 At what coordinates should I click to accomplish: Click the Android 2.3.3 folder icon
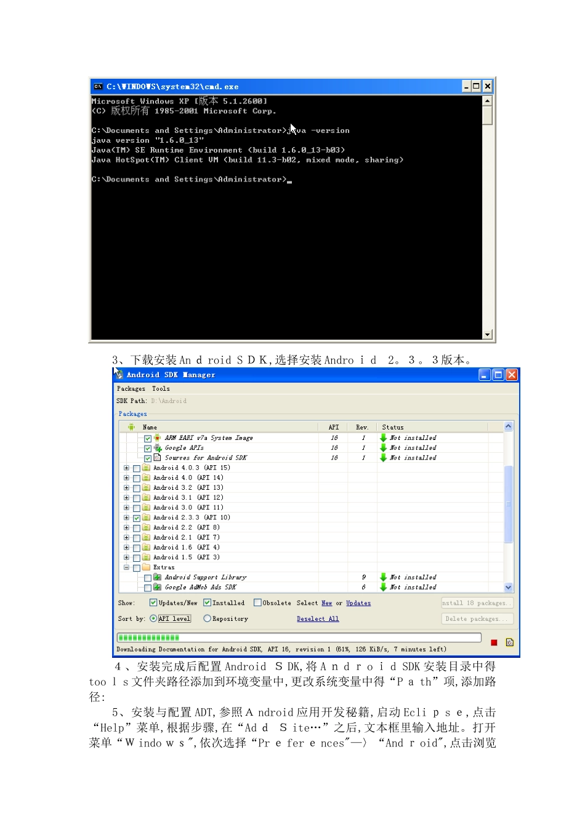(146, 517)
